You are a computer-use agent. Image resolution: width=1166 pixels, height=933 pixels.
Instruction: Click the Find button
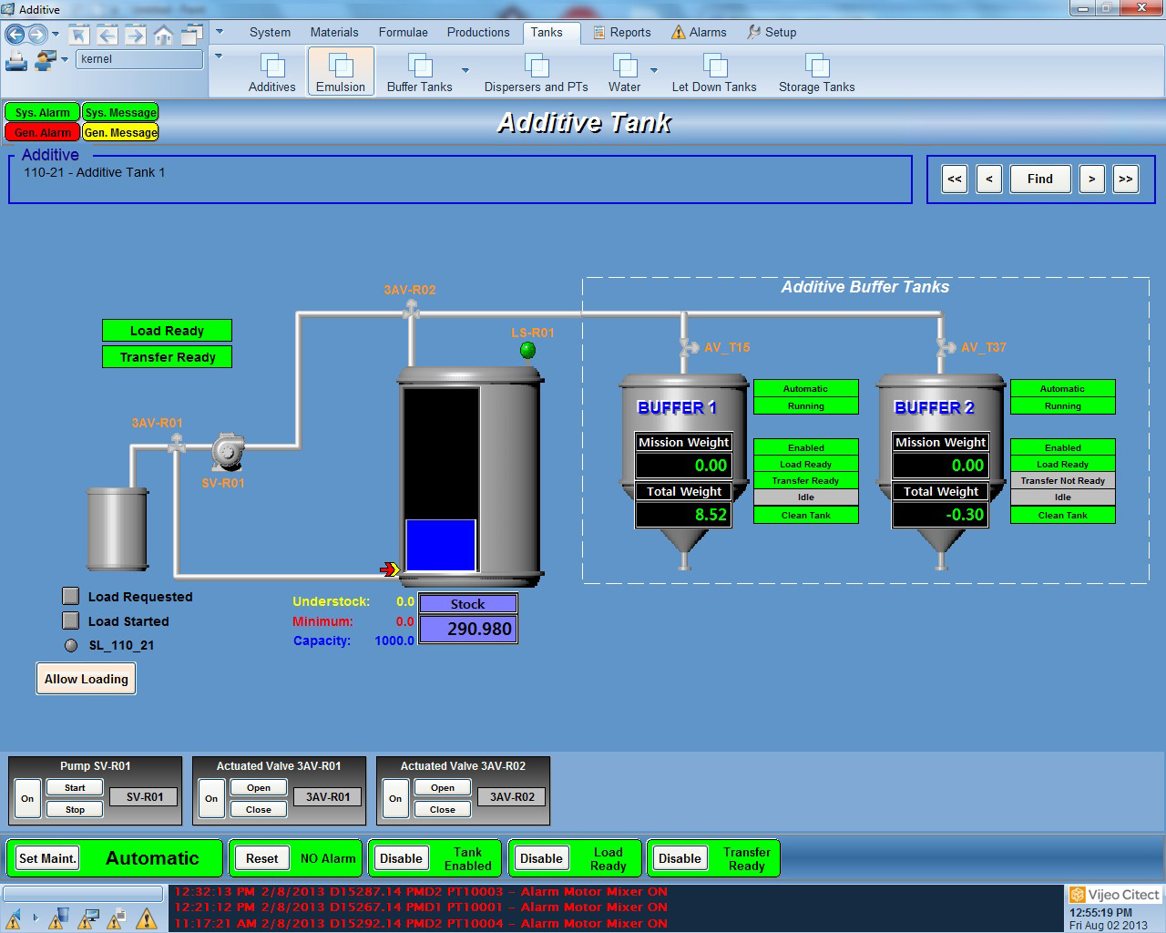point(1039,179)
